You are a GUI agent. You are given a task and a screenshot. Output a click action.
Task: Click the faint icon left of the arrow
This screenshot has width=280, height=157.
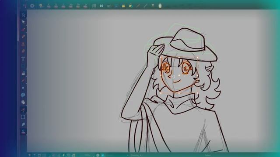[109, 6]
